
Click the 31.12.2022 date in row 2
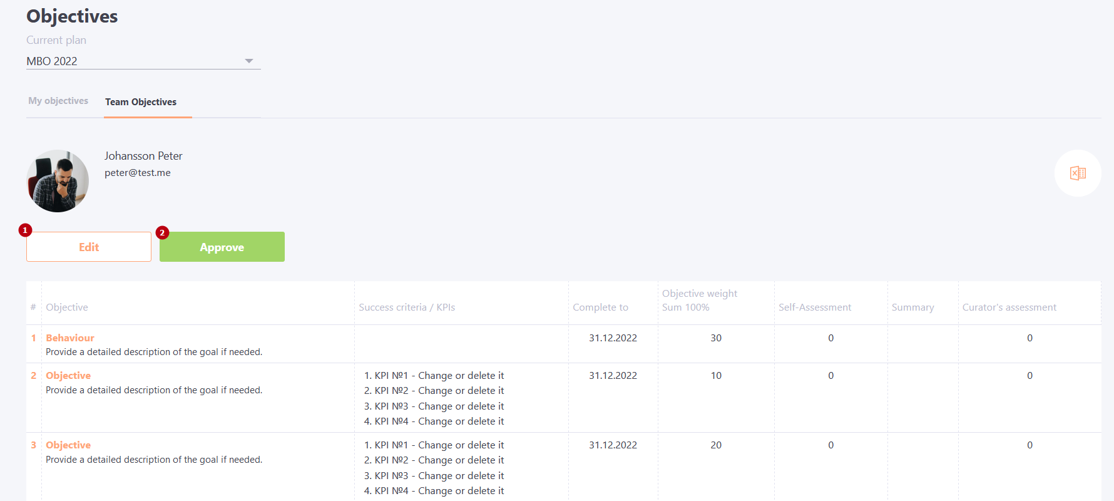click(x=613, y=375)
